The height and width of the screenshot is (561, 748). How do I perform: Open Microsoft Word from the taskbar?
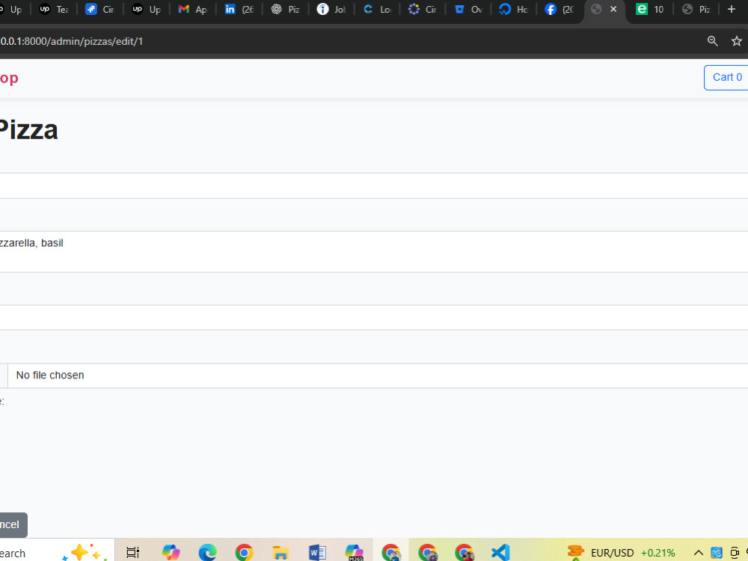[x=317, y=553]
